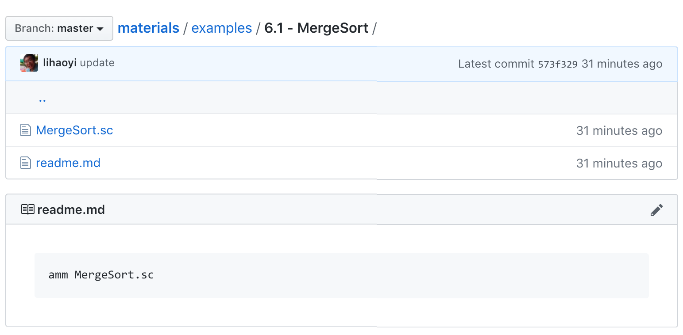The width and height of the screenshot is (683, 335).
Task: Click the lihaoyi user avatar
Action: click(x=29, y=63)
